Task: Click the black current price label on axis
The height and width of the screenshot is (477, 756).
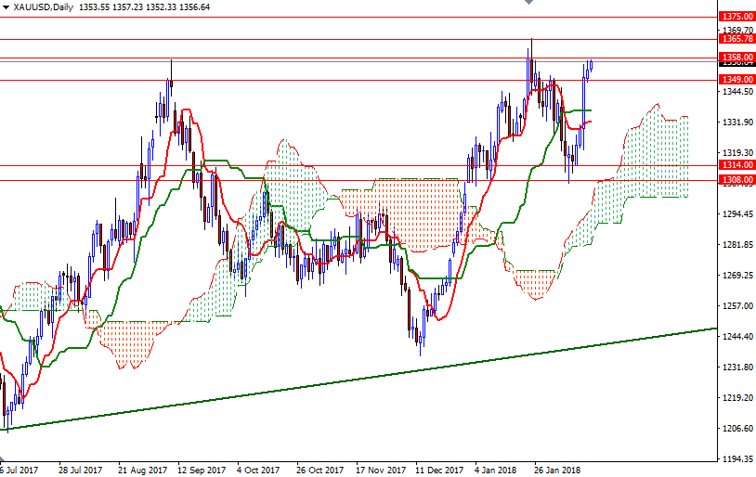Action: 736,63
